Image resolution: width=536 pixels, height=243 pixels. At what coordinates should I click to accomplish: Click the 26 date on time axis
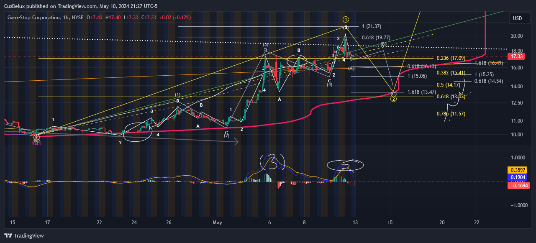pyautogui.click(x=169, y=223)
